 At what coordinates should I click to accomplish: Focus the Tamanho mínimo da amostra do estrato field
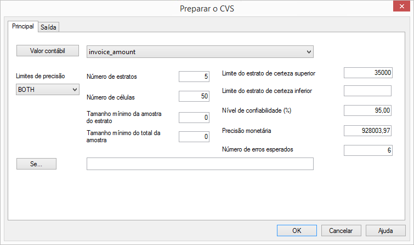(x=194, y=118)
